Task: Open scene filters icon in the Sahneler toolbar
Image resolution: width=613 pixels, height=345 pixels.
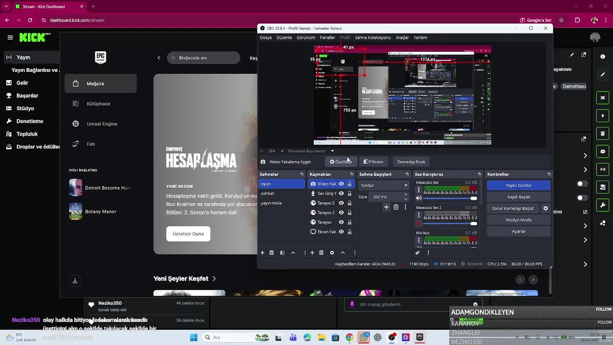Action: coord(282,253)
